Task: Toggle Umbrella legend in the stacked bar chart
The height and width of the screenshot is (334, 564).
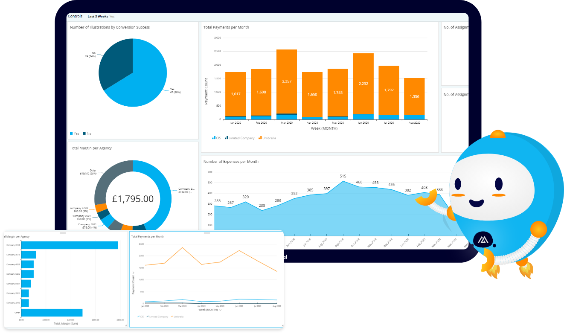Action: [267, 138]
